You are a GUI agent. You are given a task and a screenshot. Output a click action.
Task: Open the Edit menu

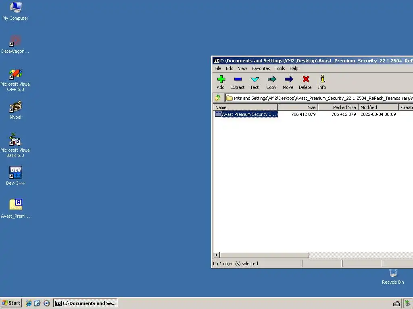[x=229, y=68]
